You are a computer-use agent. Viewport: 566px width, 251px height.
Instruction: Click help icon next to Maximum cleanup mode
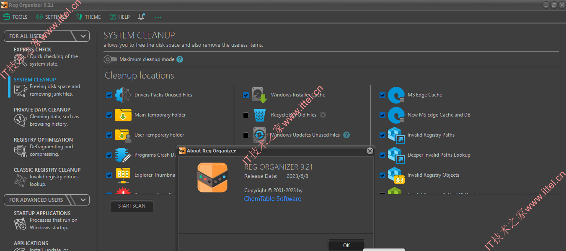click(x=180, y=59)
